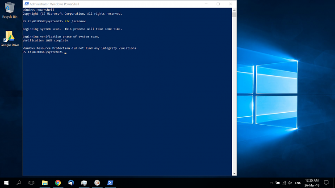The width and height of the screenshot is (335, 188).
Task: Check battery status tray icon
Action: pos(277,183)
